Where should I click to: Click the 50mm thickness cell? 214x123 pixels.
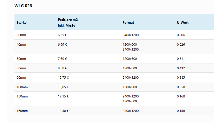[21, 59]
